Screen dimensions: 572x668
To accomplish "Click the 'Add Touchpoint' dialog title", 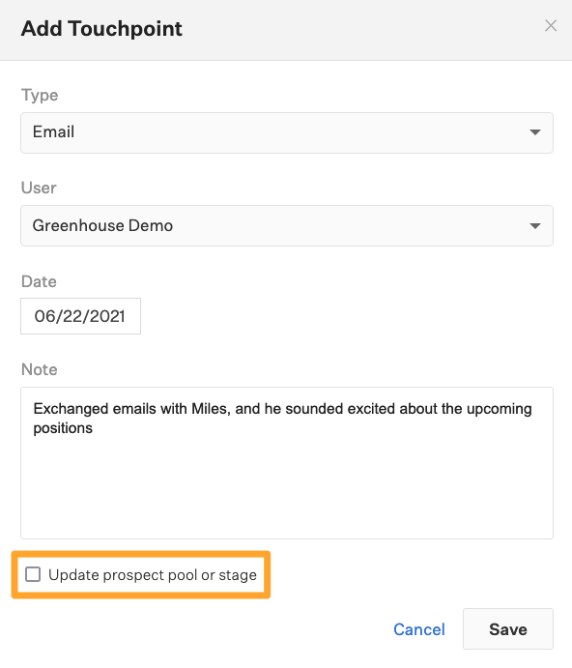I will (101, 29).
